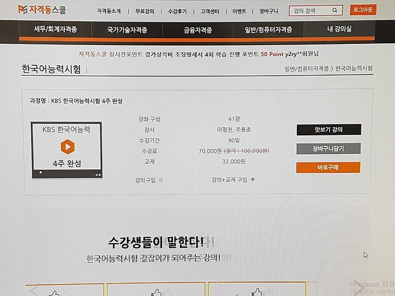Open the 금융자격증 menu
The width and height of the screenshot is (395, 296).
(x=198, y=30)
